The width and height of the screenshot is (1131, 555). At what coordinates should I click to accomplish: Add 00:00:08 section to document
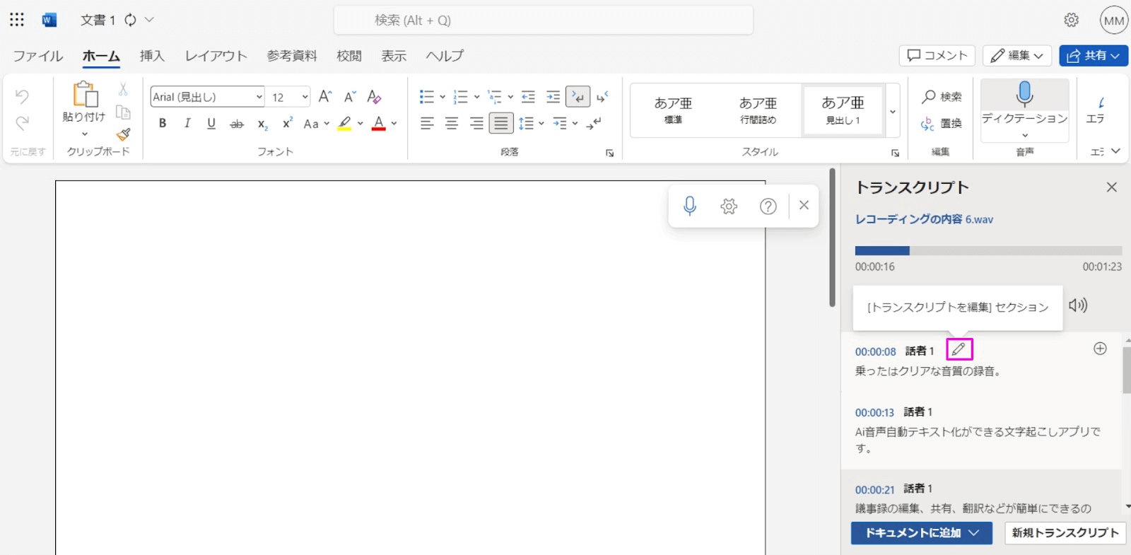(1100, 349)
